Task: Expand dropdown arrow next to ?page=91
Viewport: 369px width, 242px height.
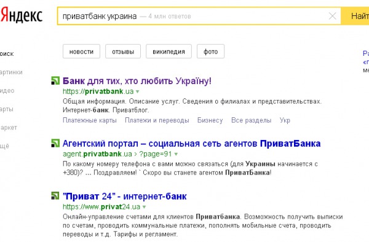Action: point(176,154)
